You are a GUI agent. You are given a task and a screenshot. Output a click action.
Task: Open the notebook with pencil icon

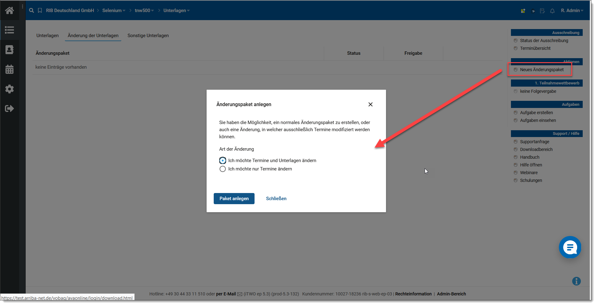pos(542,11)
